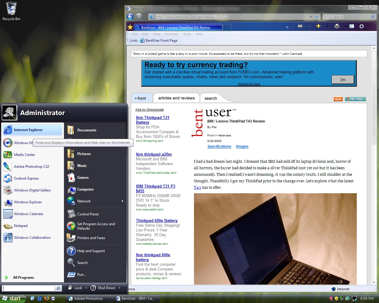Open the Print options dropdown arrow
This screenshot has width=379, height=303.
coord(345,26)
